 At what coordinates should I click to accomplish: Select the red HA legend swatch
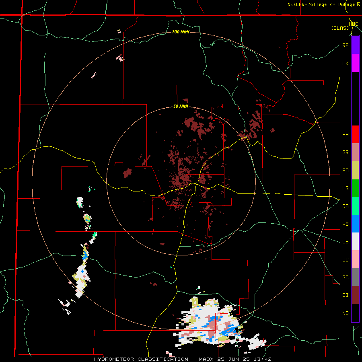click(355, 134)
